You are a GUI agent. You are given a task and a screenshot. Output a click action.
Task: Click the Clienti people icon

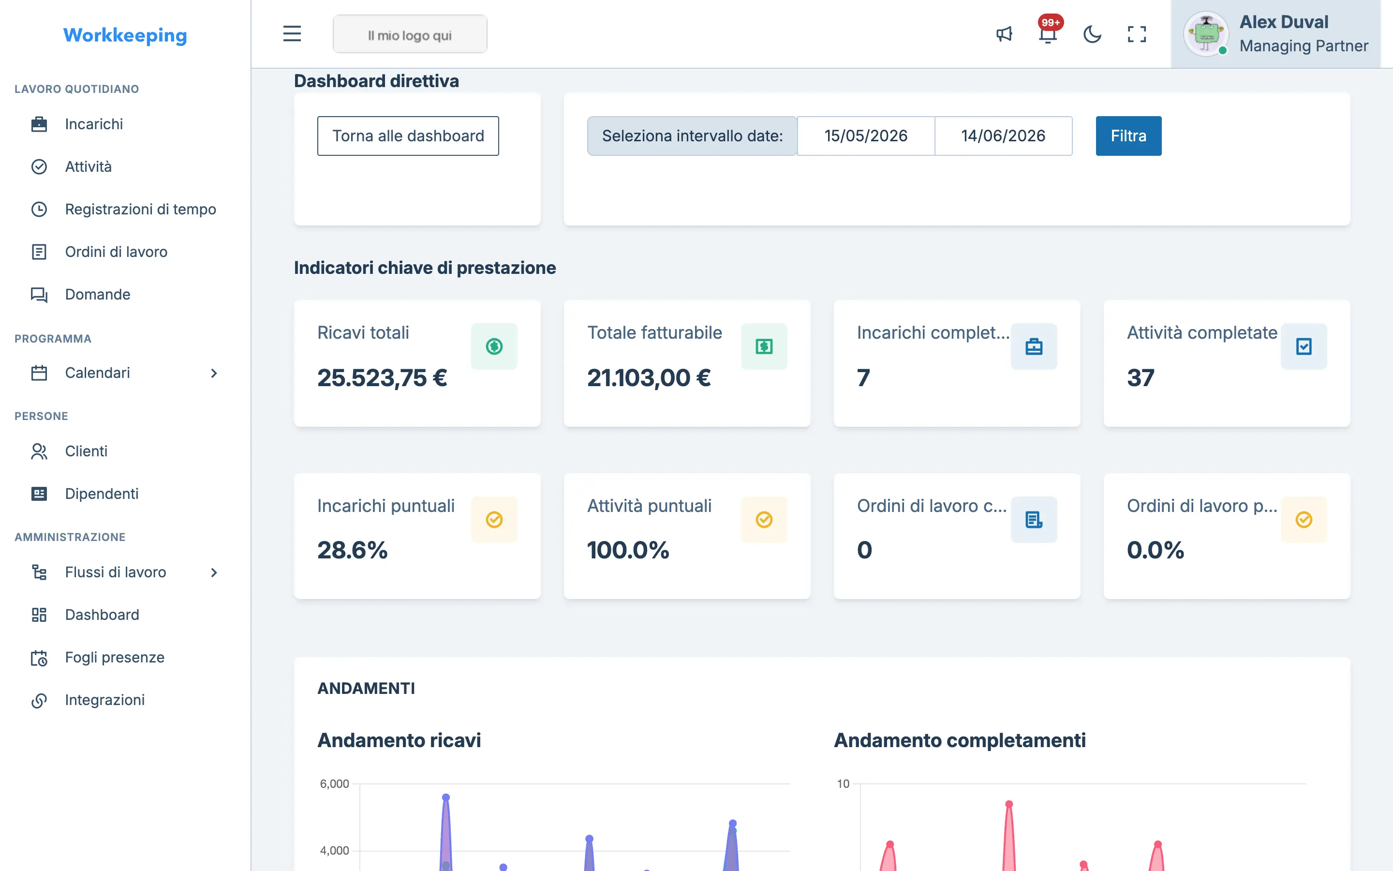pyautogui.click(x=39, y=451)
